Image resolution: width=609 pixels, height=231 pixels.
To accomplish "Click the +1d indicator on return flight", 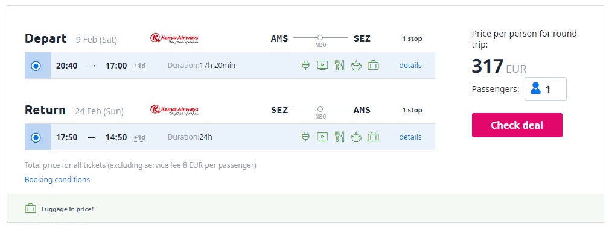I will click(x=139, y=137).
